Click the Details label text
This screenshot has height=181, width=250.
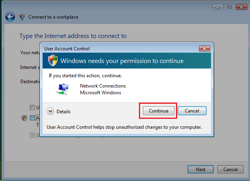coord(63,112)
